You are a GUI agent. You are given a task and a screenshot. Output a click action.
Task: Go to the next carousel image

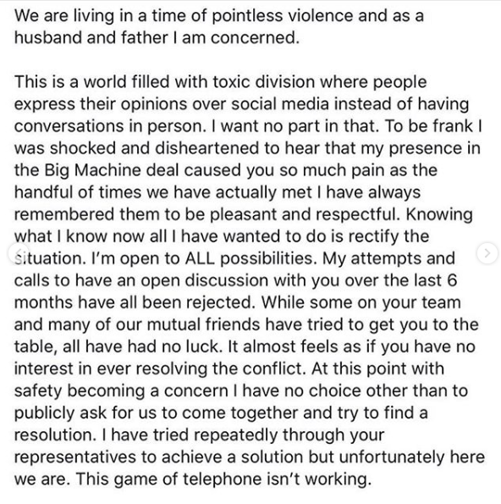pyautogui.click(x=487, y=253)
